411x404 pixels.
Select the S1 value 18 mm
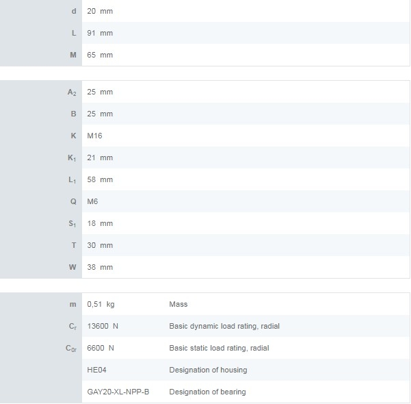100,224
